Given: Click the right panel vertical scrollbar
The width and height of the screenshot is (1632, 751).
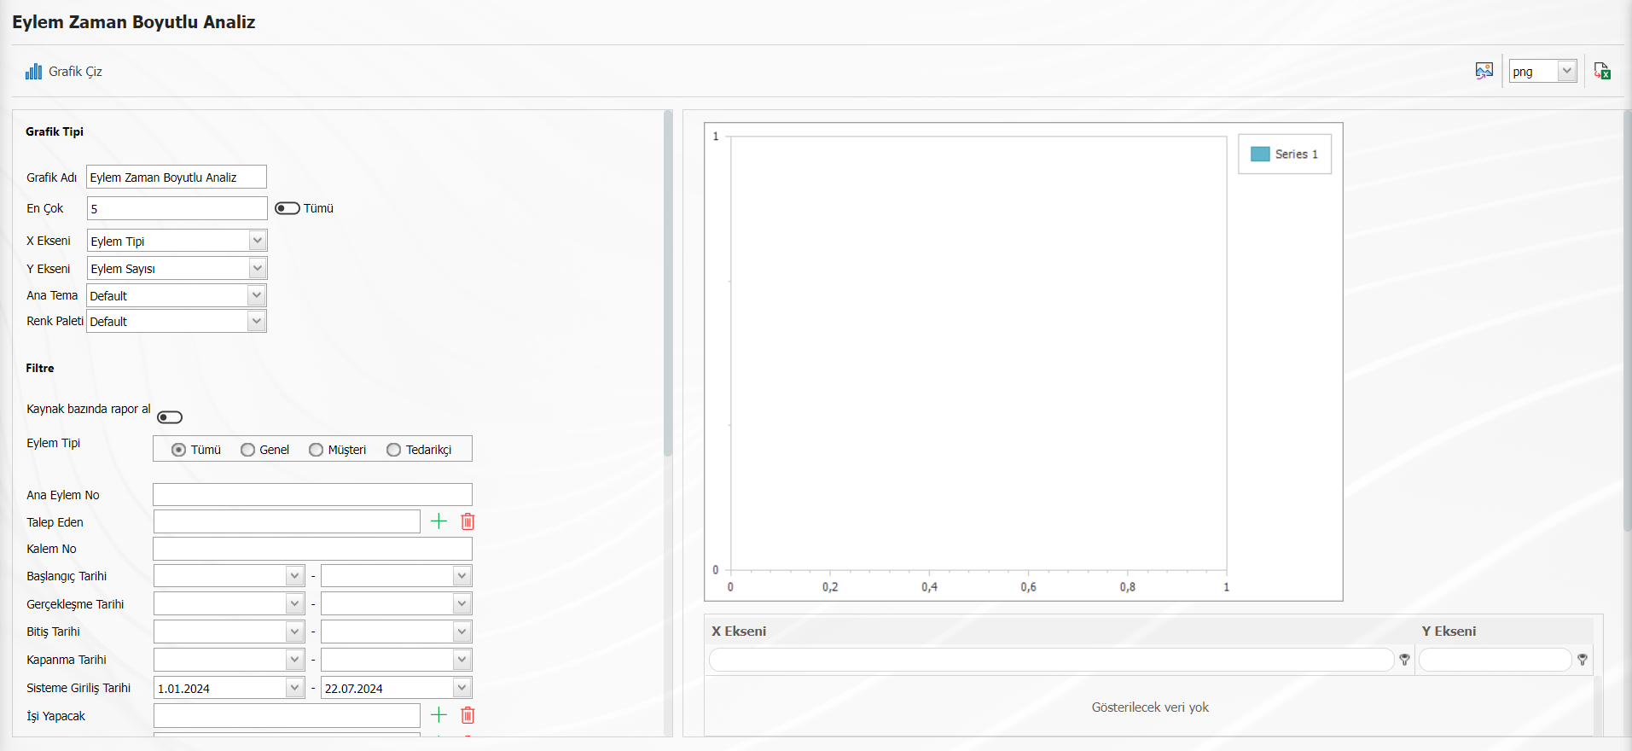Looking at the screenshot, I should 1627,321.
